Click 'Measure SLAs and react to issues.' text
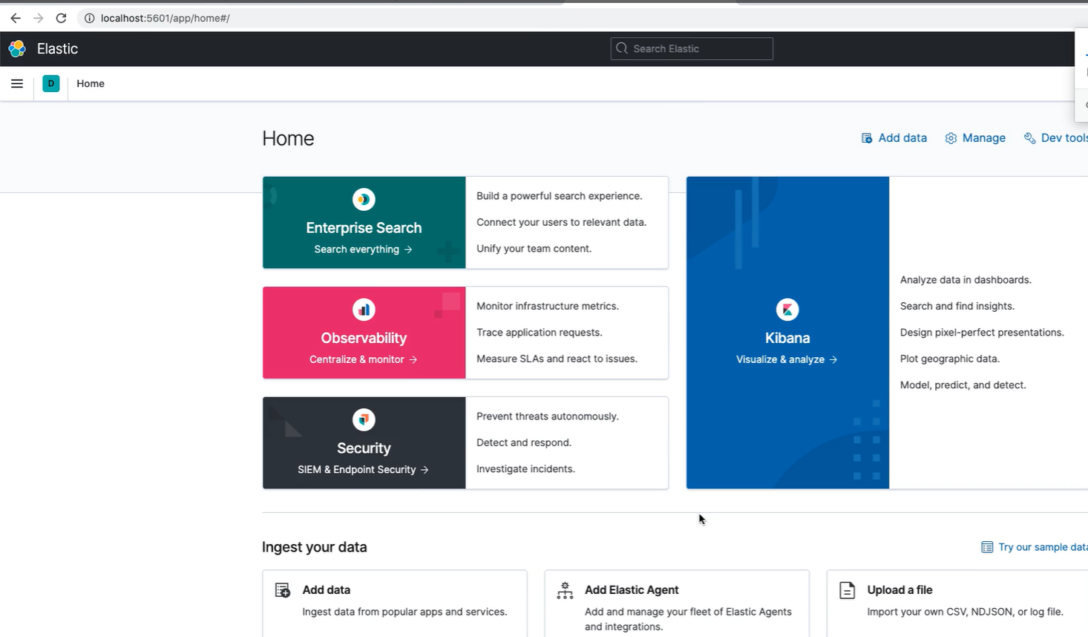 (x=557, y=359)
